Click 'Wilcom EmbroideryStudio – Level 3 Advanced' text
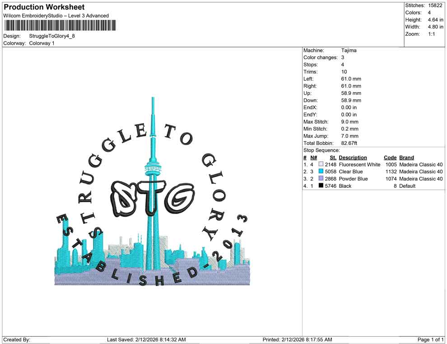447x344 pixels. [x=56, y=16]
